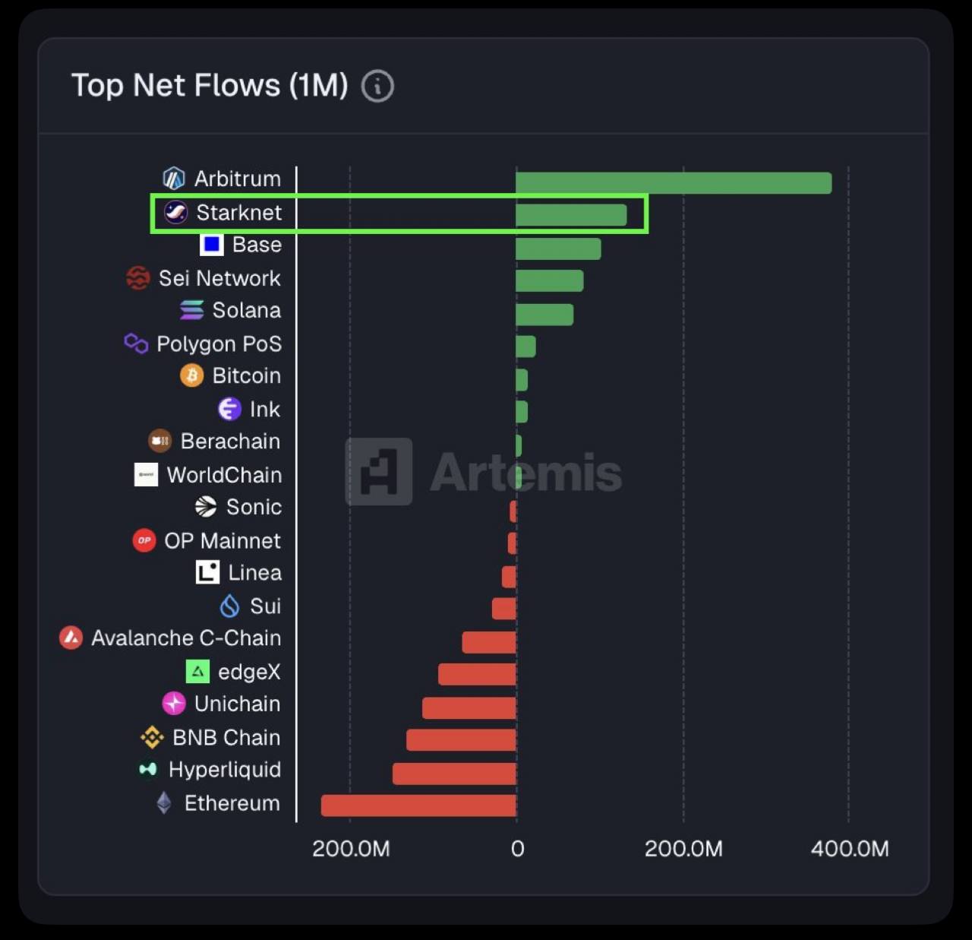Select the purple Polygon PoS logo

coord(136,343)
